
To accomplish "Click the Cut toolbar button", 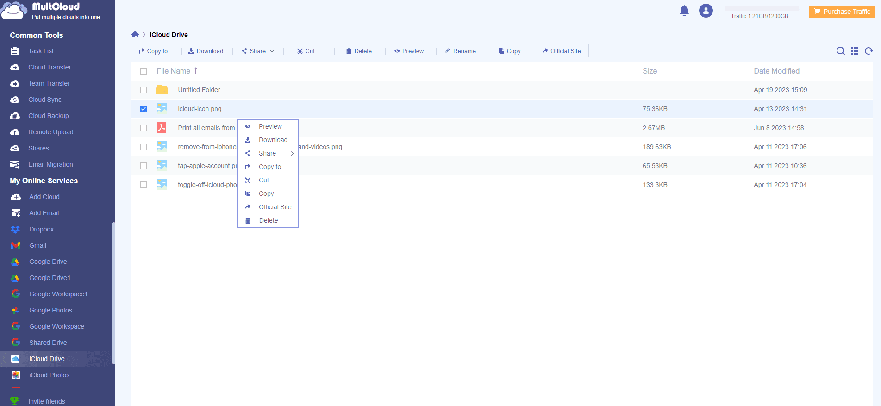I will coord(306,51).
